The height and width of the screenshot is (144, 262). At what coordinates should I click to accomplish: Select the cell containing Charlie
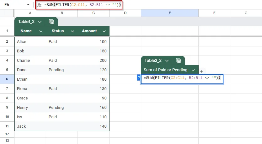point(30,61)
